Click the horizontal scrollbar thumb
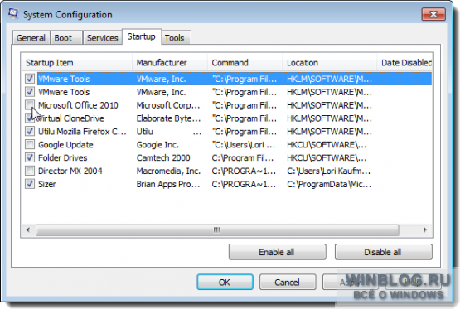 pyautogui.click(x=217, y=230)
